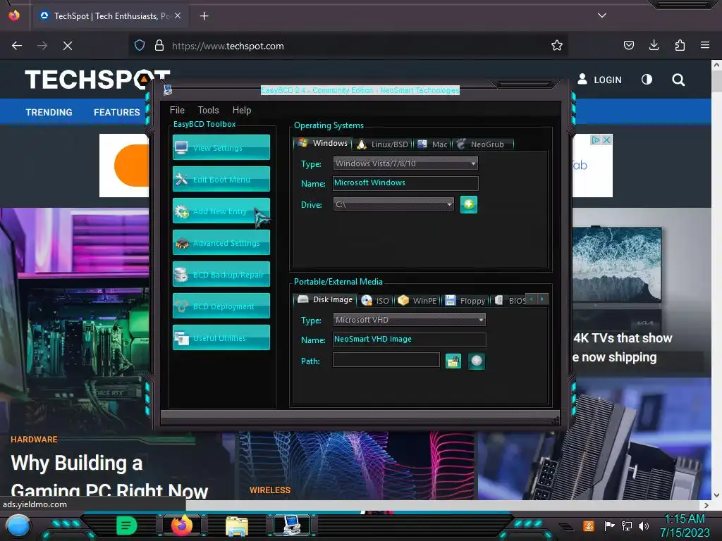The width and height of the screenshot is (722, 541).
Task: Click the NeoSmart VHD Image name field
Action: pos(409,340)
